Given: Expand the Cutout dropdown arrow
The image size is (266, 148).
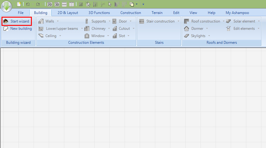Looking at the screenshot, I should tap(133, 29).
